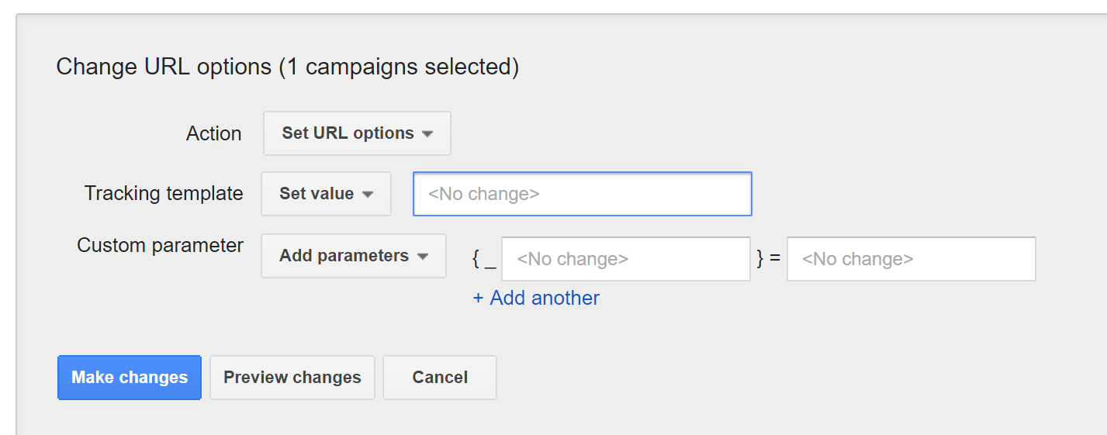The image size is (1107, 435).
Task: Click the equals sign between parameter fields
Action: click(774, 258)
